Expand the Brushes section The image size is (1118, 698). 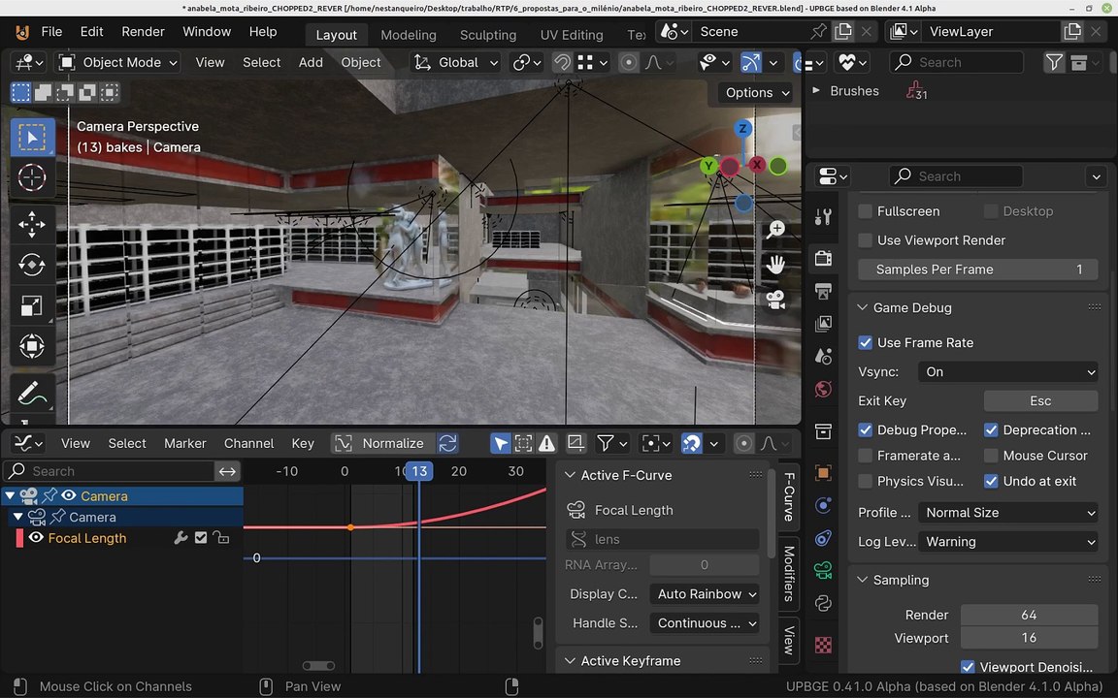click(x=816, y=90)
